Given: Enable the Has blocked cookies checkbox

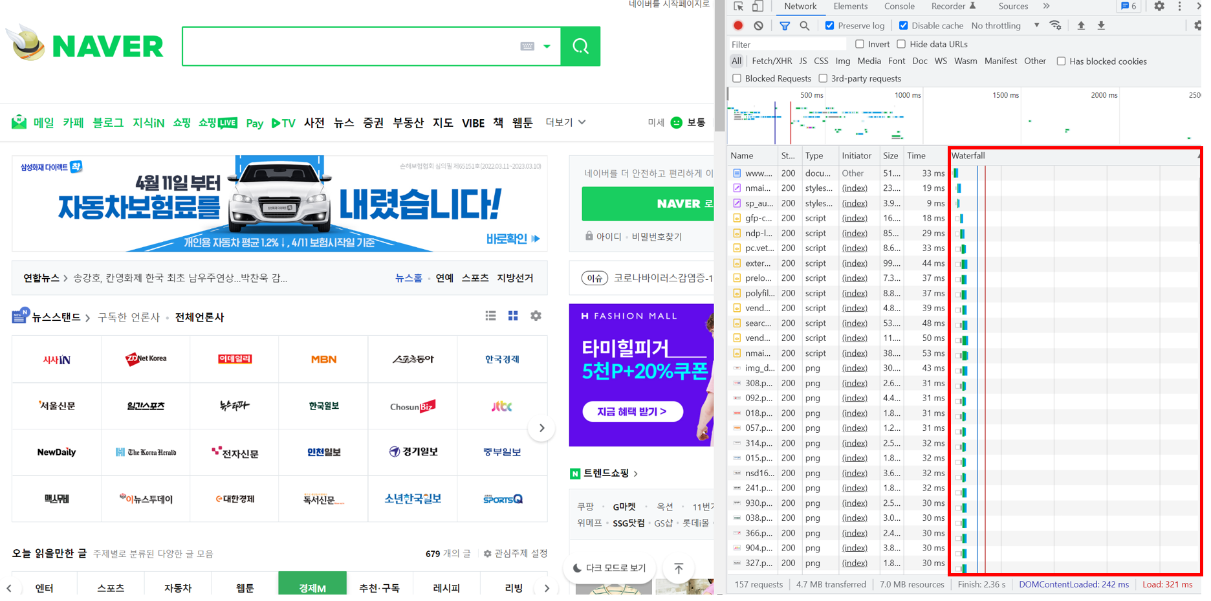Looking at the screenshot, I should (x=1061, y=61).
